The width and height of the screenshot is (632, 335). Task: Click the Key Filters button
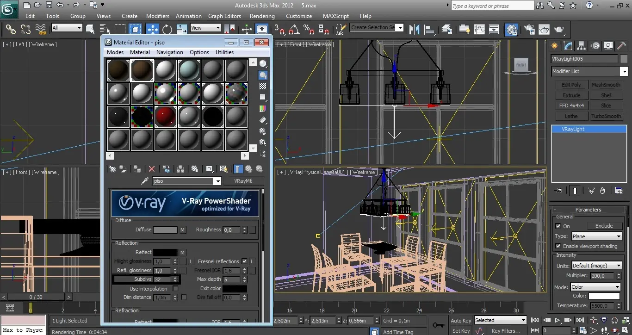click(506, 331)
